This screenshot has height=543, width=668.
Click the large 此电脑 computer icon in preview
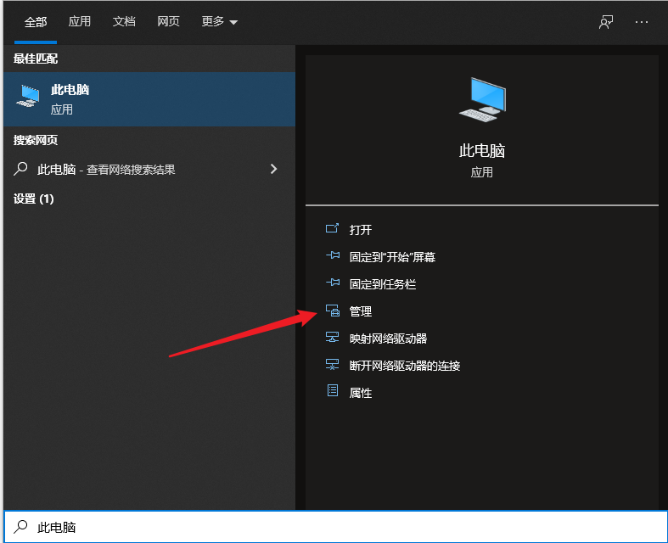(482, 99)
